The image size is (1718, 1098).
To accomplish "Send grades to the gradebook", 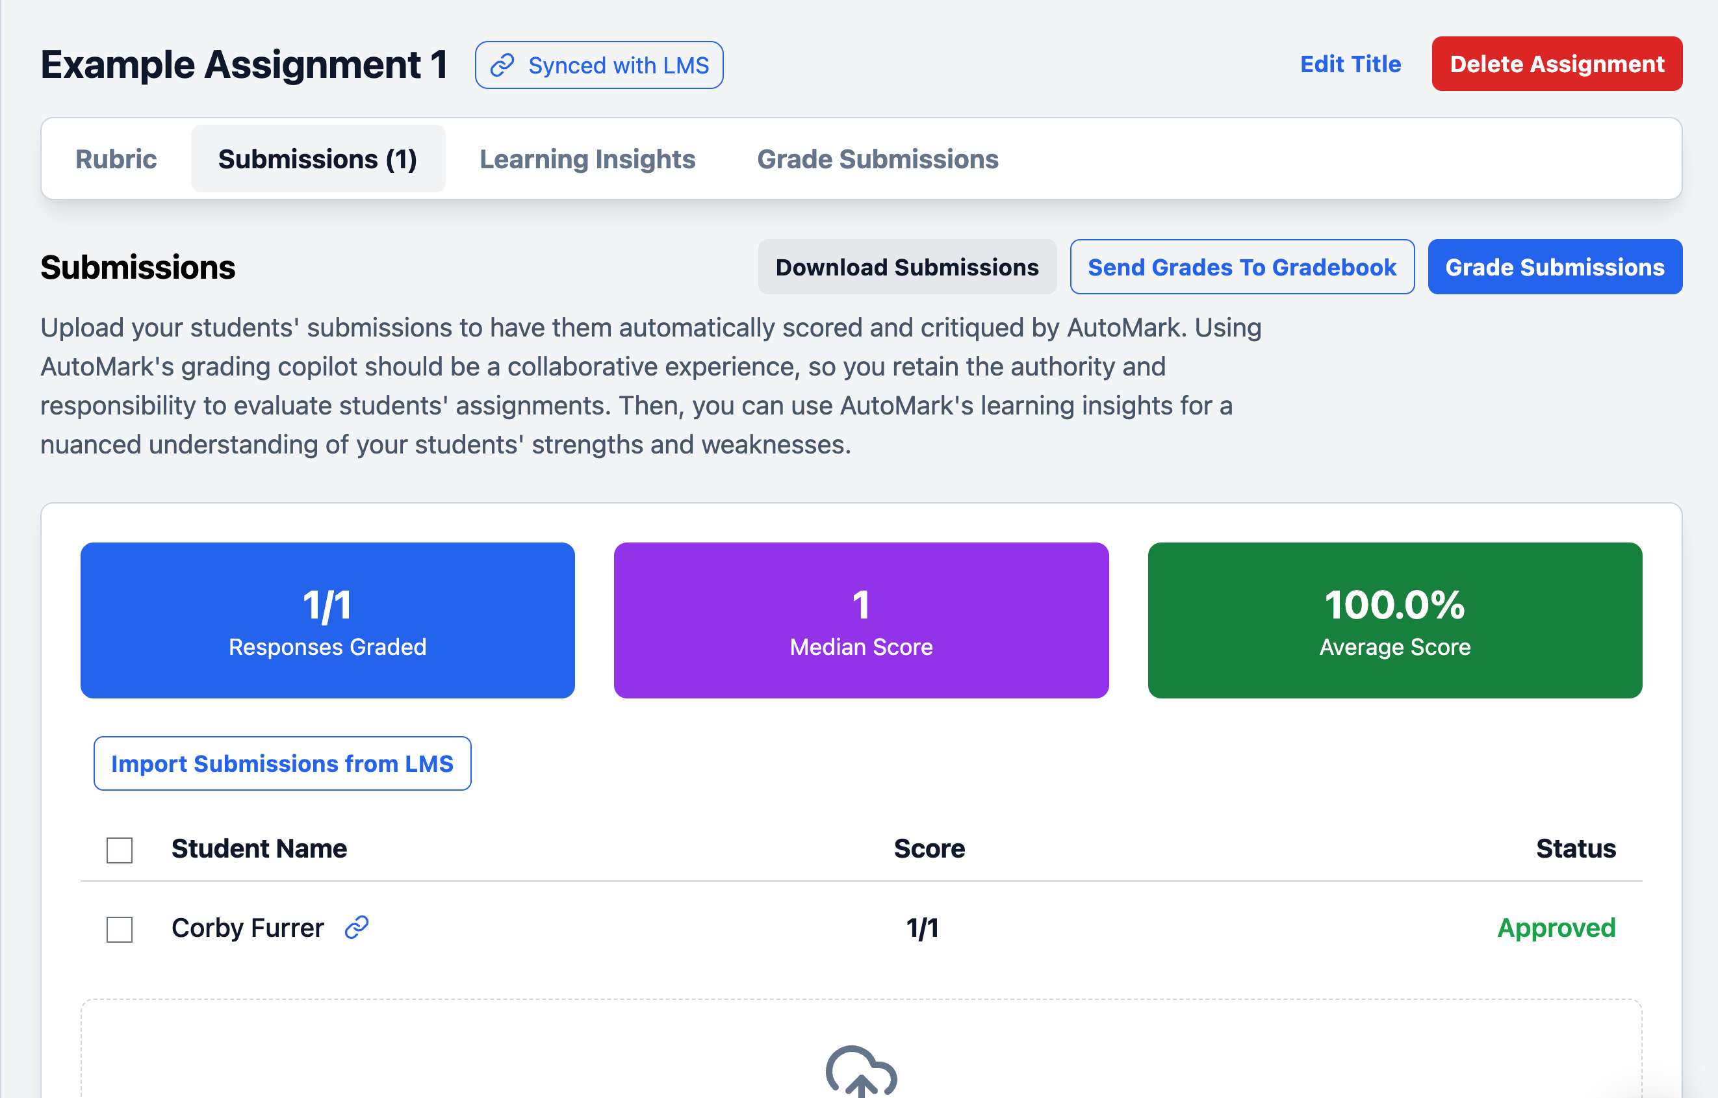I will tap(1242, 267).
